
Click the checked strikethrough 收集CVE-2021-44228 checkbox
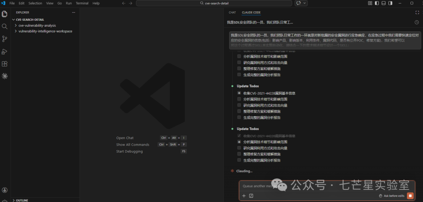pos(239,136)
